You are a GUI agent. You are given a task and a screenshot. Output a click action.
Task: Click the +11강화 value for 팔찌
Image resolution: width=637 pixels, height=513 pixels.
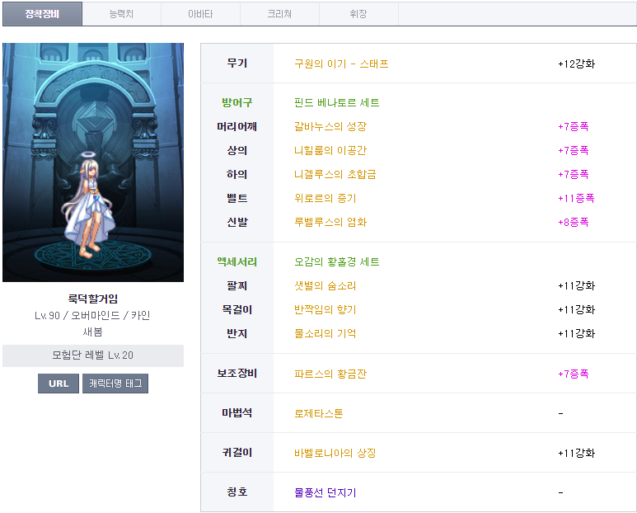coord(577,285)
